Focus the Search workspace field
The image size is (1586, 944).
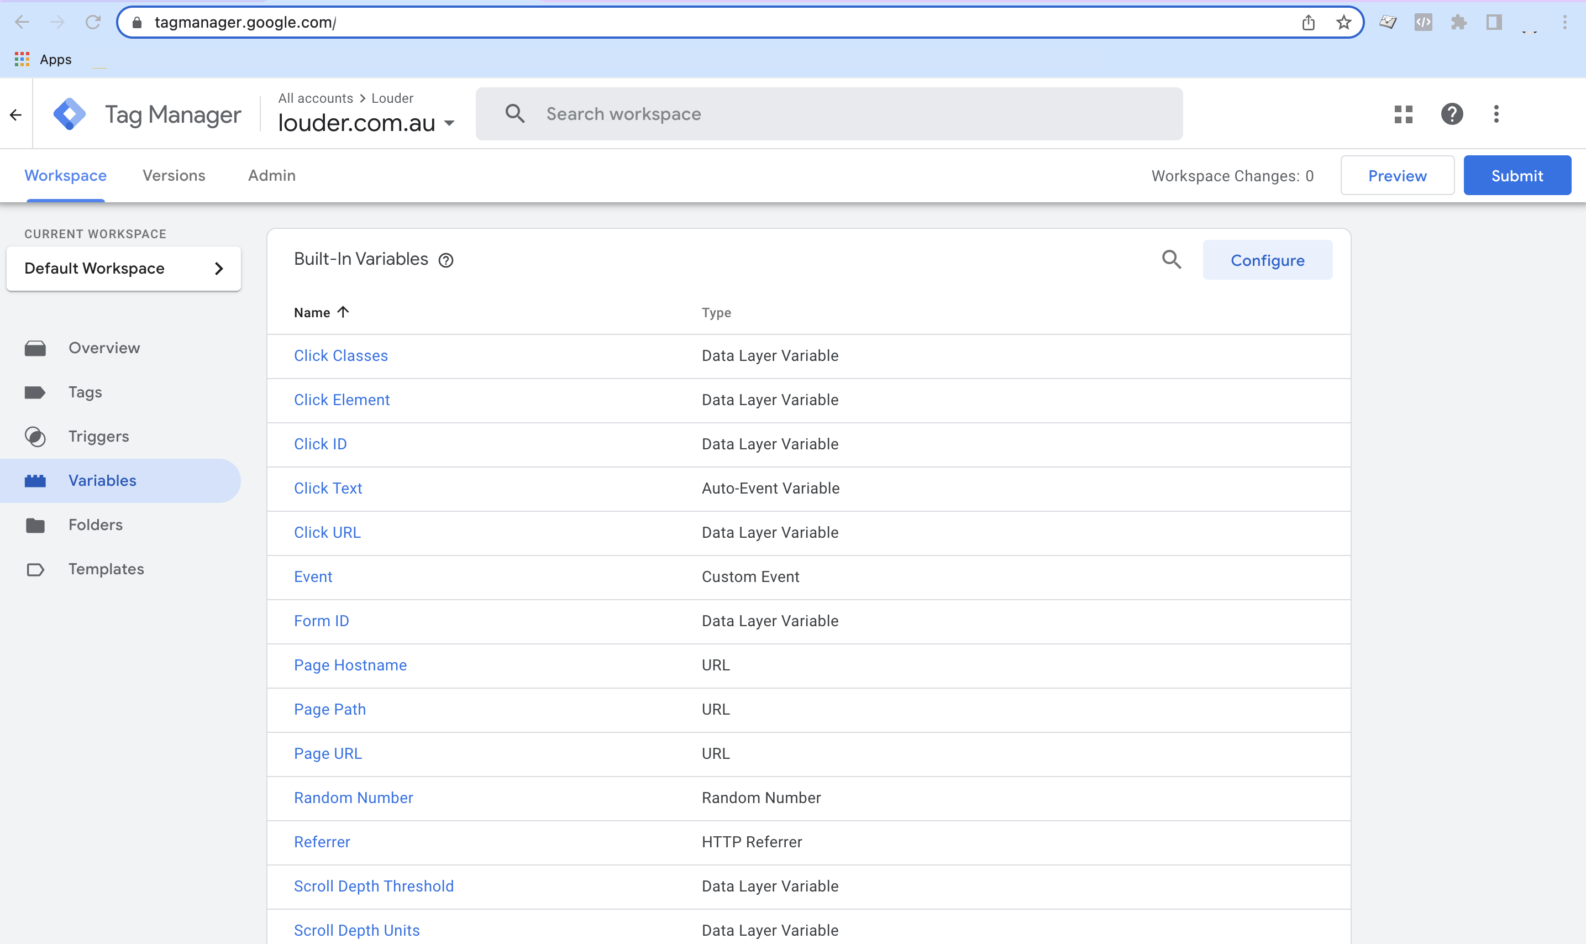pyautogui.click(x=827, y=114)
